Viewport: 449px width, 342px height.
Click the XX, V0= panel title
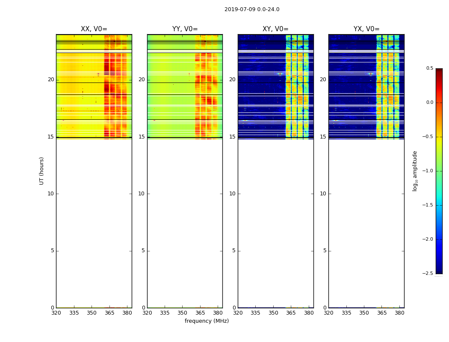[x=94, y=29]
